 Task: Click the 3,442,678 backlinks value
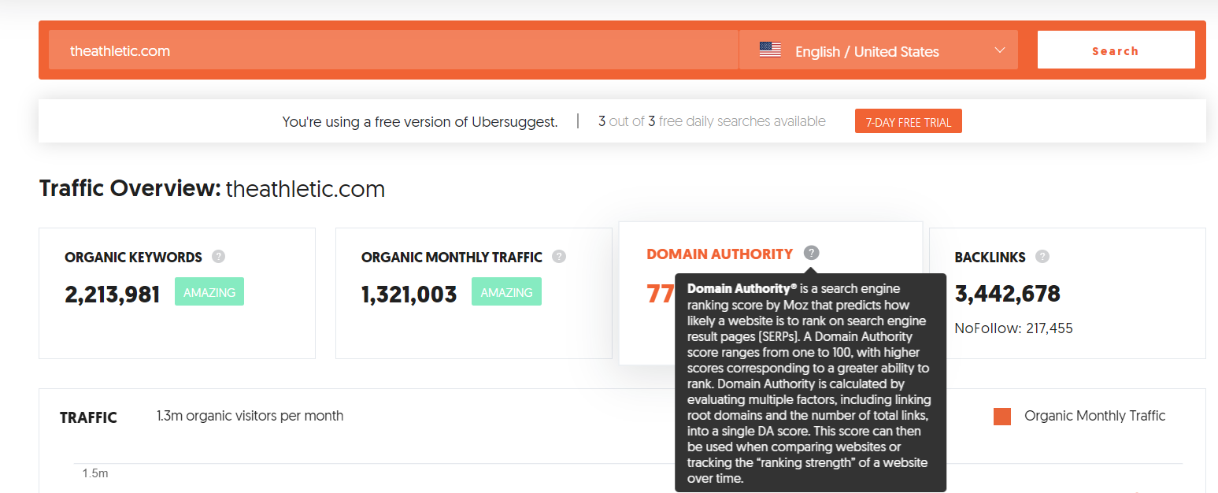[1008, 294]
